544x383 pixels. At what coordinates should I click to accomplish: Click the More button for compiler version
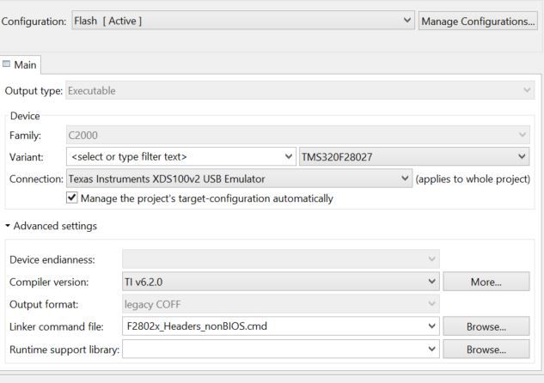pyautogui.click(x=486, y=282)
